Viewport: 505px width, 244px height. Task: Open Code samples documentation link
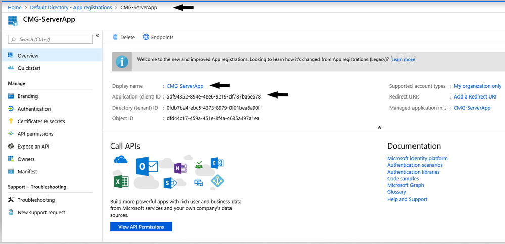tap(403, 179)
